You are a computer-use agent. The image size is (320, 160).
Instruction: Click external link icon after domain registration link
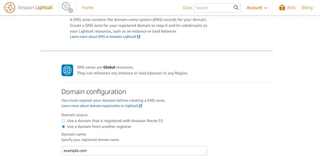tap(140, 106)
